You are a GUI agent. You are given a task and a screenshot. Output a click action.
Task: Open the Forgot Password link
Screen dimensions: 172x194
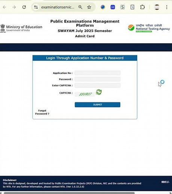(x=42, y=112)
